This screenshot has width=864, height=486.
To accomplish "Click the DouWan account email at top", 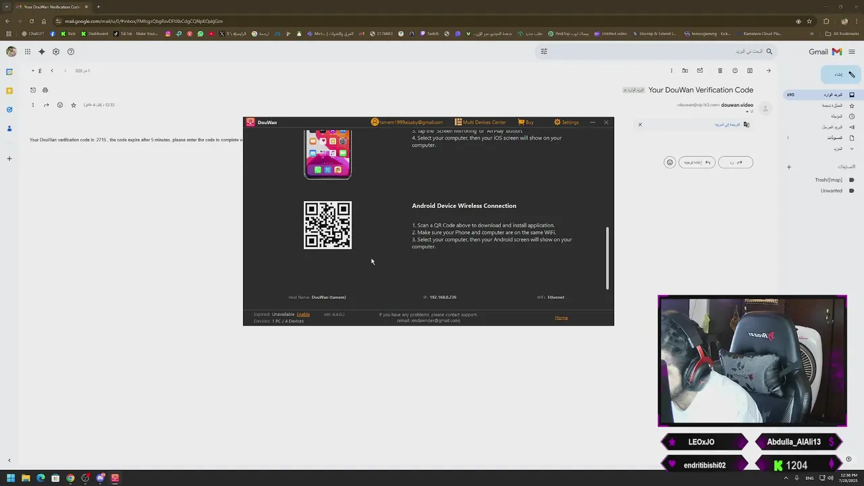I will (407, 122).
